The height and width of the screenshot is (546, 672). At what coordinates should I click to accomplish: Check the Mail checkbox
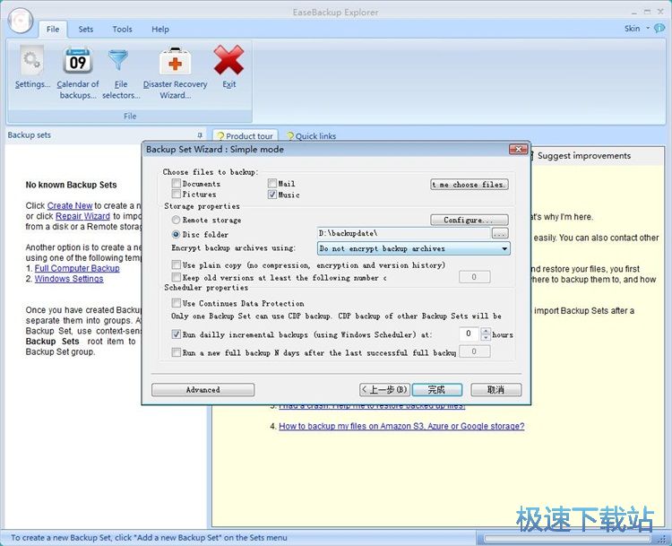coord(272,184)
